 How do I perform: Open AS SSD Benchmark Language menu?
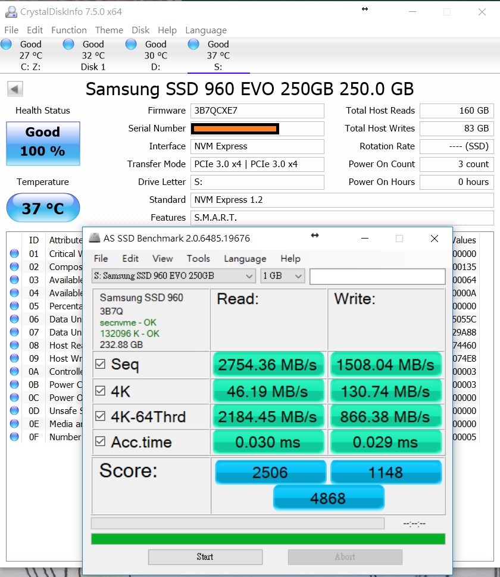tap(245, 259)
